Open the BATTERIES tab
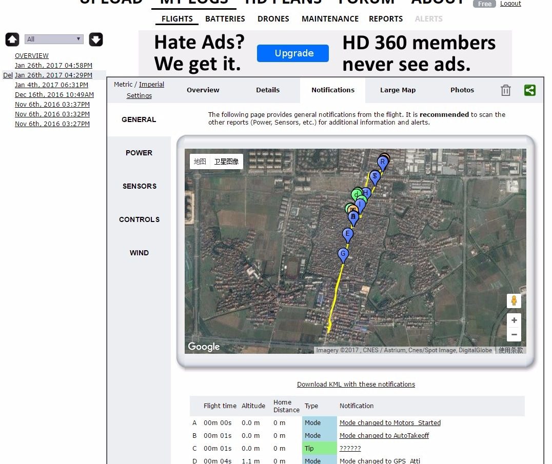The height and width of the screenshot is (464, 552). tap(225, 19)
